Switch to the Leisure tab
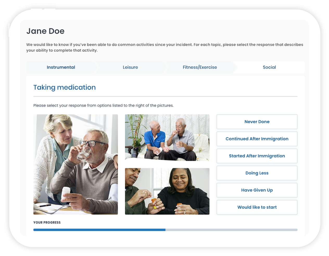329x256 pixels. click(130, 67)
